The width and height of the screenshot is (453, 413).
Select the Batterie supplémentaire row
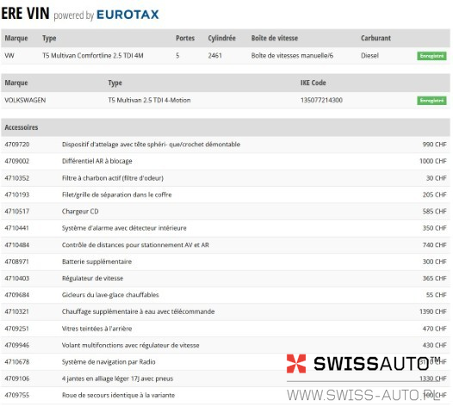226,262
